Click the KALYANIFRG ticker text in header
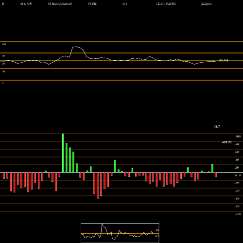 pos(167,4)
